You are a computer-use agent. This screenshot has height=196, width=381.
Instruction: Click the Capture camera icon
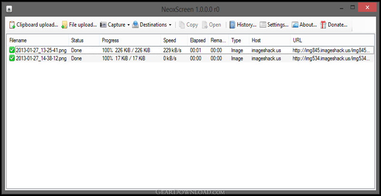(x=103, y=25)
